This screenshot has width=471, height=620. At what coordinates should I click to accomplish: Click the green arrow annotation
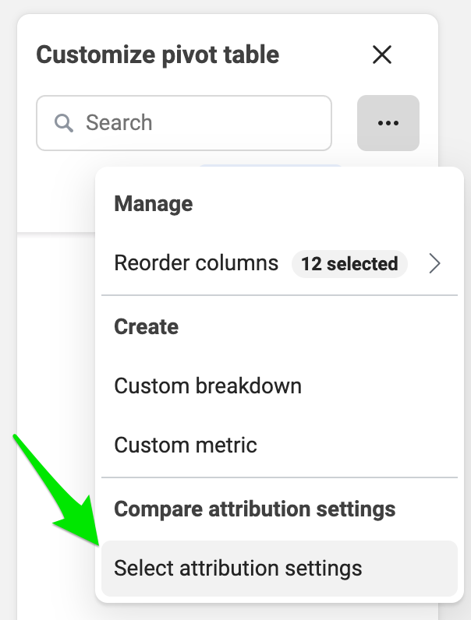tap(55, 490)
